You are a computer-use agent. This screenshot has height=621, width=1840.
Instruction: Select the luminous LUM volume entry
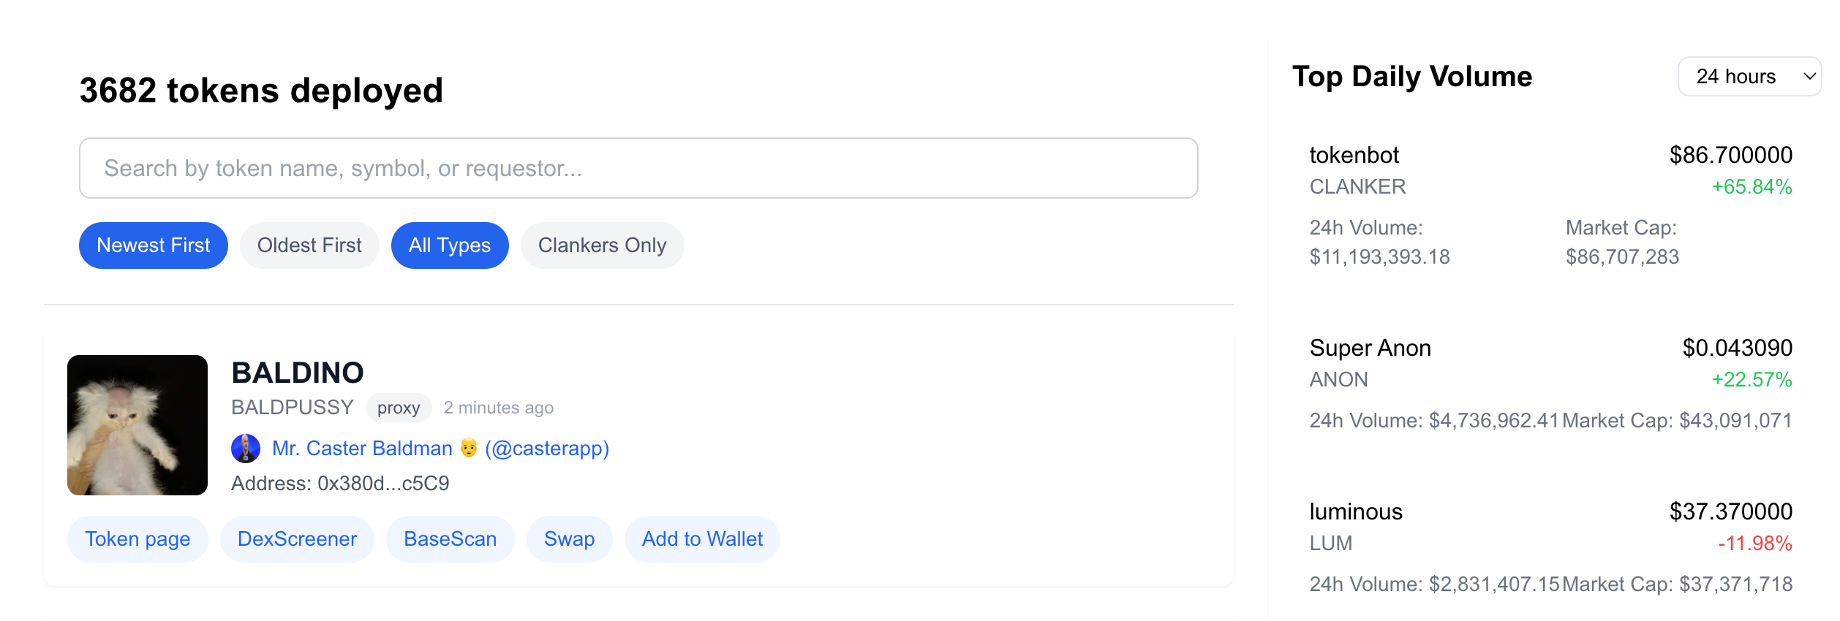[x=1550, y=545]
